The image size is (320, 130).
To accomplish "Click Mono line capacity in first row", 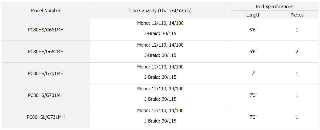I will pos(160,23).
